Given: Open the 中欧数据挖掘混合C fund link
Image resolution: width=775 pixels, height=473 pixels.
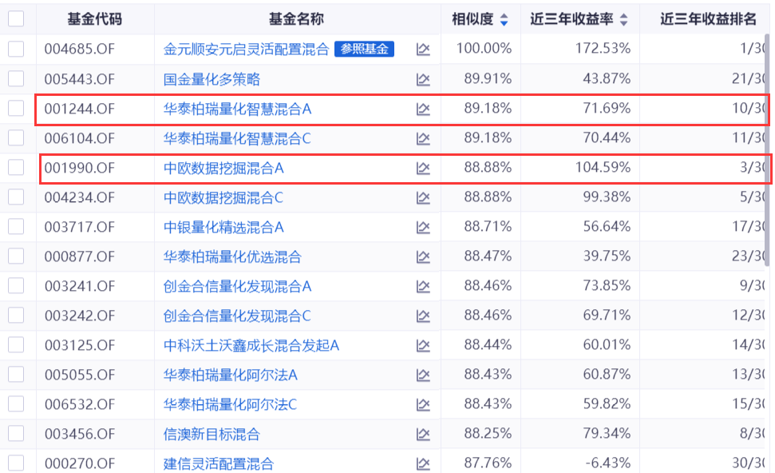Looking at the screenshot, I should (223, 197).
